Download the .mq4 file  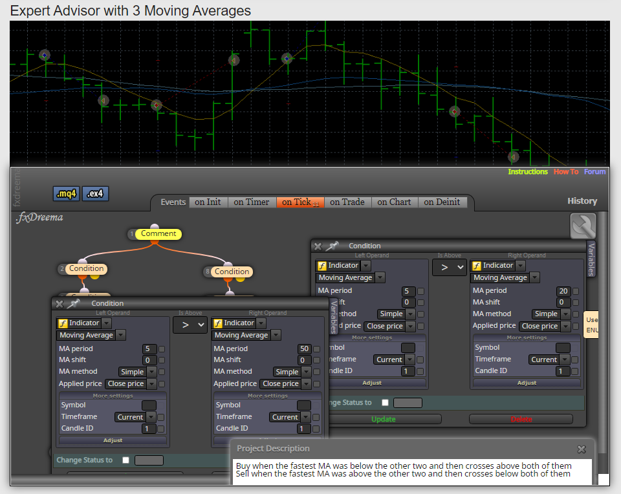pos(66,193)
